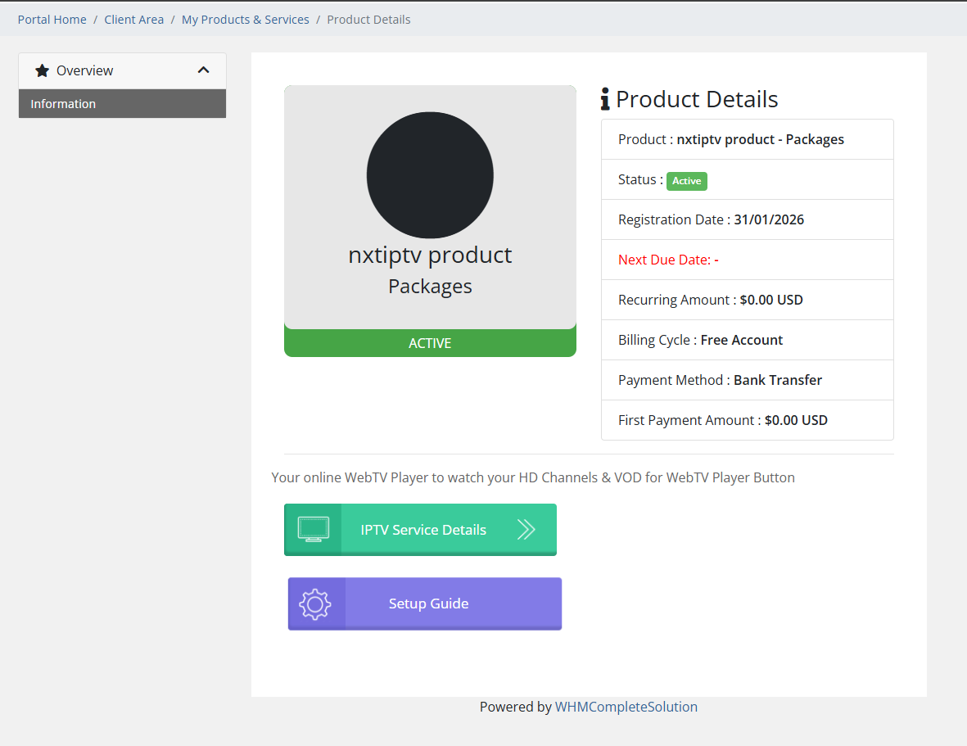The width and height of the screenshot is (967, 746).
Task: Click the green Active status badge
Action: click(686, 181)
